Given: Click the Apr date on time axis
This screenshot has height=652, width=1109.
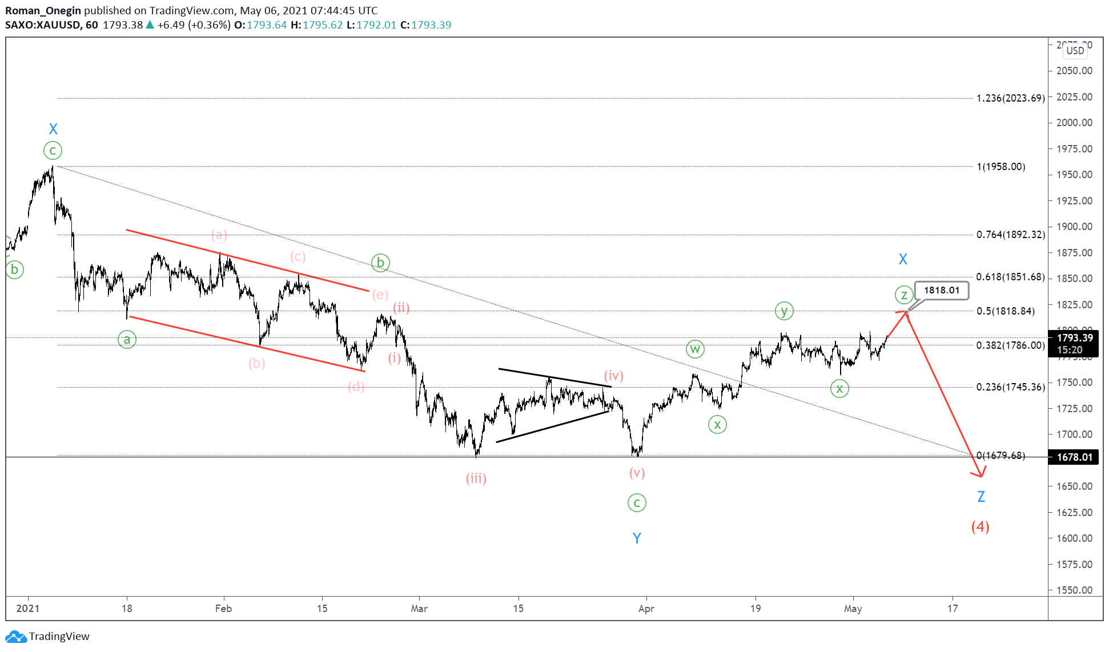Looking at the screenshot, I should 646,609.
